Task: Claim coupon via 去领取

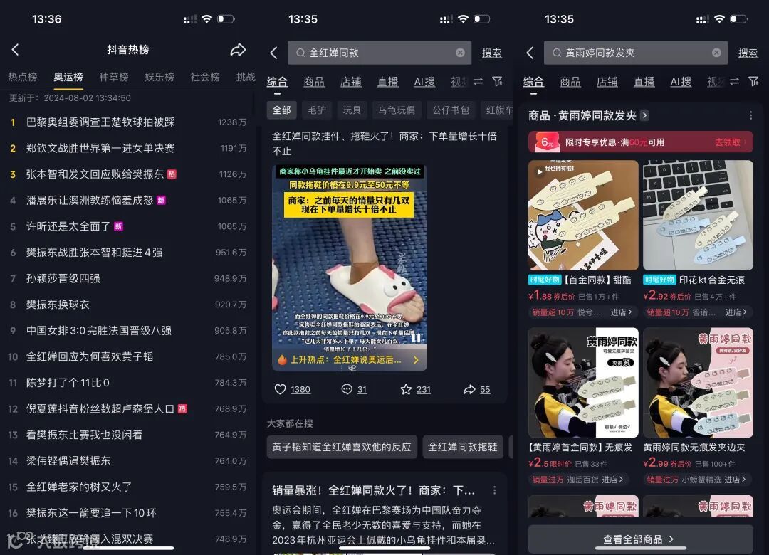Action: (x=731, y=142)
